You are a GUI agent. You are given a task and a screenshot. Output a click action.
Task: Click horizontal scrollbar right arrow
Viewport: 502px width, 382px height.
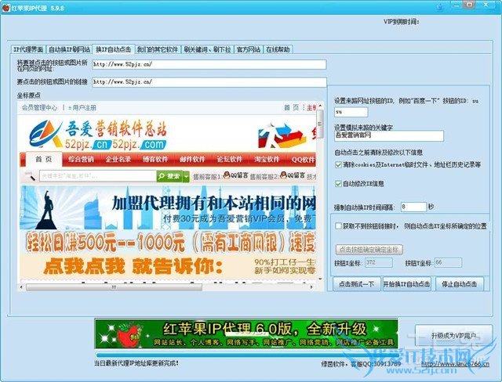click(x=311, y=287)
